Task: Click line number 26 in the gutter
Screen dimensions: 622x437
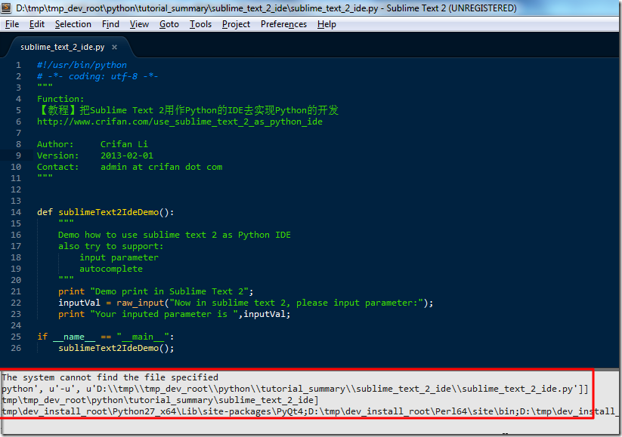Action: tap(16, 348)
